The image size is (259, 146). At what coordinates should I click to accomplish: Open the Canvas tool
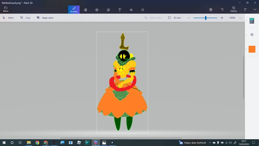[x=143, y=10]
